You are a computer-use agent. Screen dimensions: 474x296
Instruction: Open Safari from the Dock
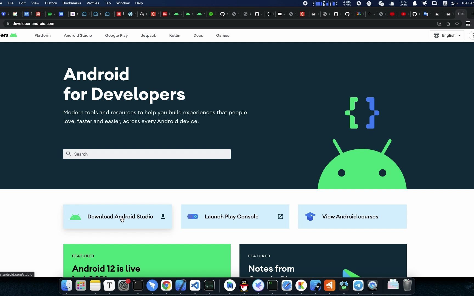point(287,286)
